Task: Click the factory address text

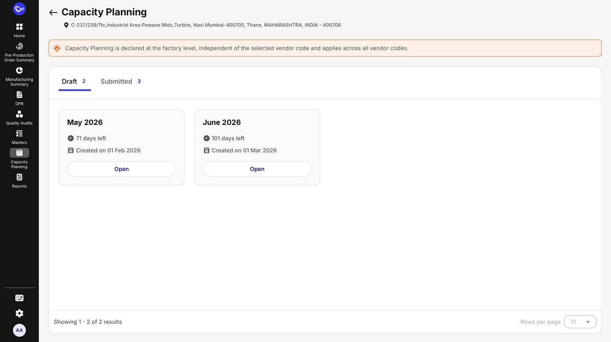Action: 206,25
